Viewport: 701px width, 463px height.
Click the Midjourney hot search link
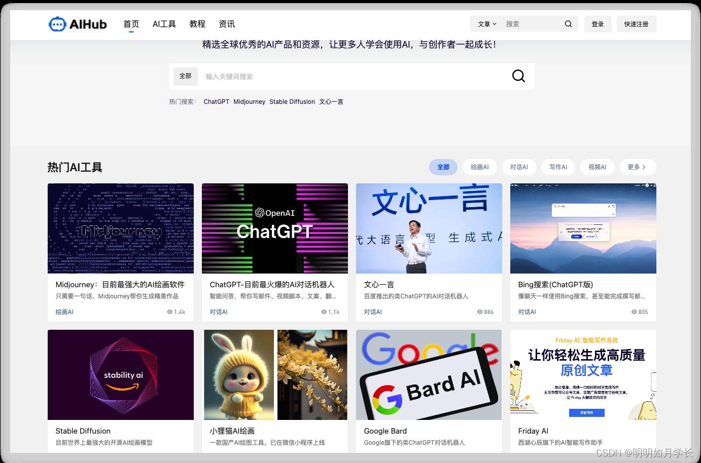coord(249,102)
